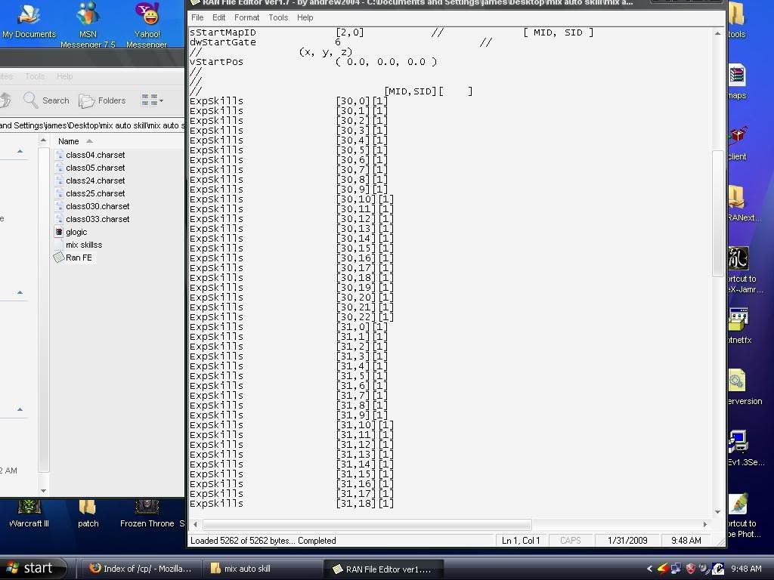Sort files by the Name column header
774x580 pixels.
click(x=69, y=141)
